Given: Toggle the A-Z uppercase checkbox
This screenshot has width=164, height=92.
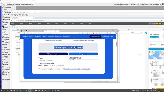Looking at the screenshot, I should click(x=39, y=66).
